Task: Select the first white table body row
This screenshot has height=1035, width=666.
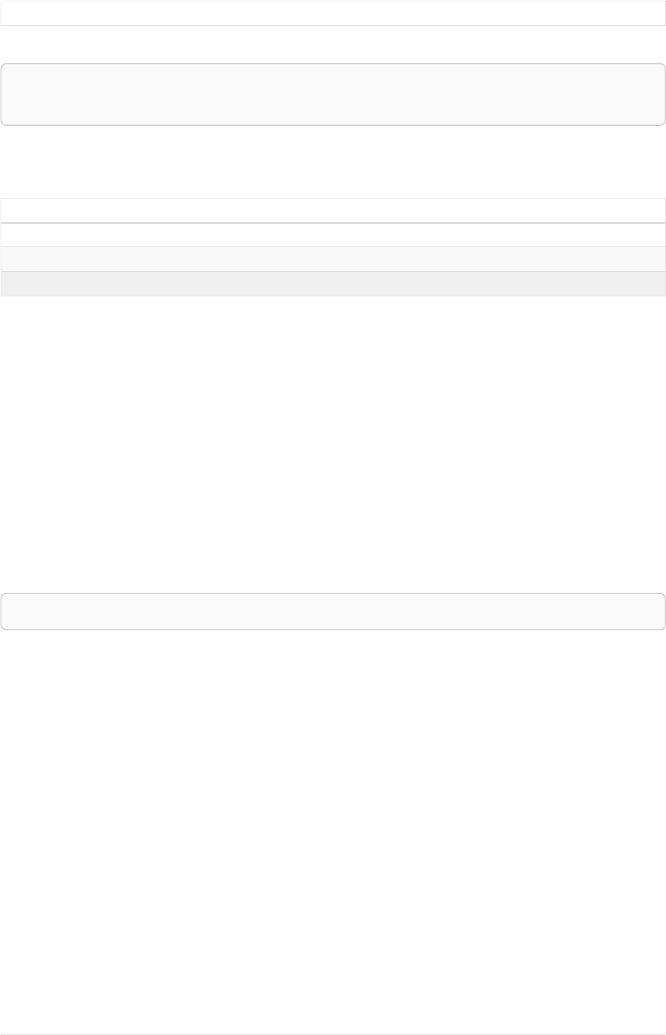Action: point(333,235)
